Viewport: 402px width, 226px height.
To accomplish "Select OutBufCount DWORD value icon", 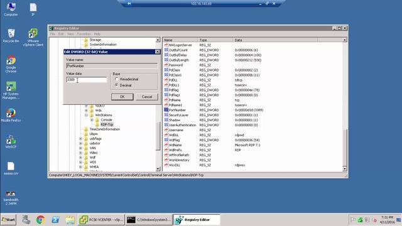I will click(166, 50).
